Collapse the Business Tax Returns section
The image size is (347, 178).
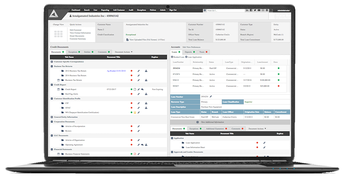pos(52,66)
